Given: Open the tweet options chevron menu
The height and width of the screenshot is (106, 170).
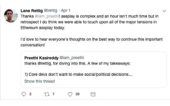Looking at the screenshot, I should (164, 11).
